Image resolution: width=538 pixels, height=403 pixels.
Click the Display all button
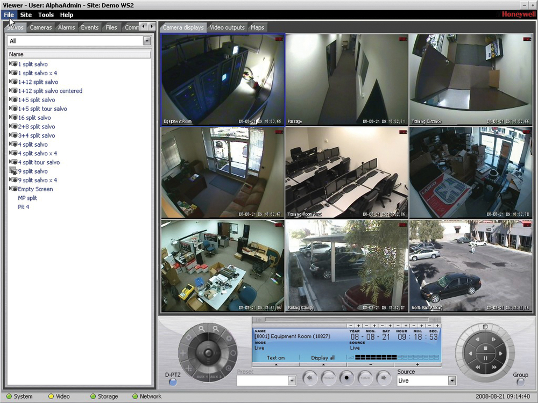coord(323,358)
